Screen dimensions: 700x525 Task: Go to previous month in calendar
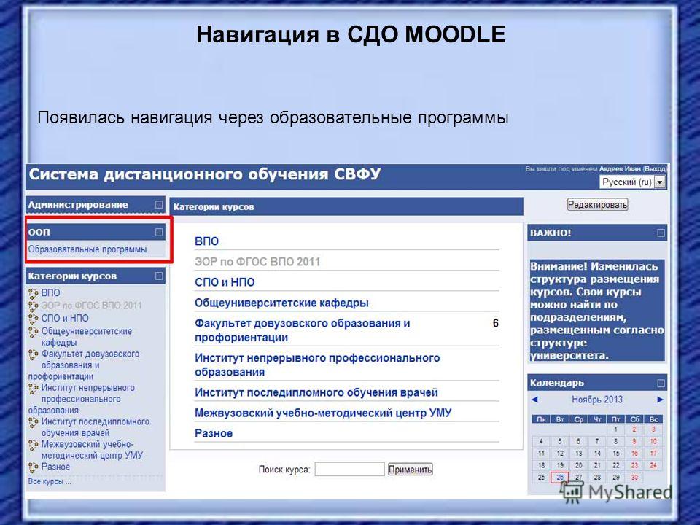tap(534, 400)
